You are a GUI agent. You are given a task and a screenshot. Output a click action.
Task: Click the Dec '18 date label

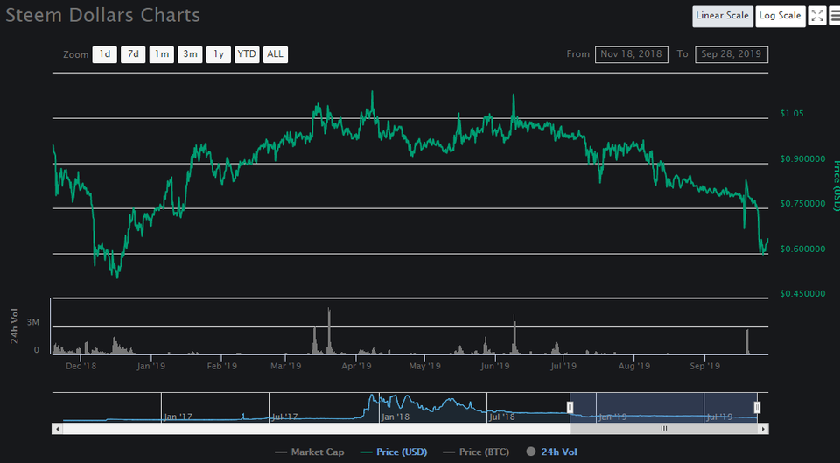point(81,366)
